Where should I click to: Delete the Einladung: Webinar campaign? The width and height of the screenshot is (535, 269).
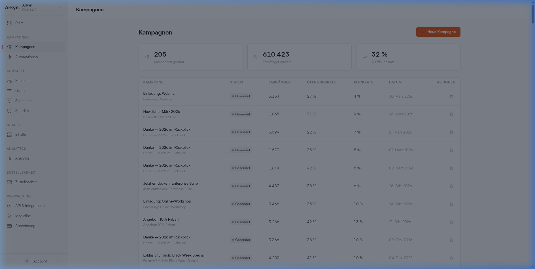[451, 96]
